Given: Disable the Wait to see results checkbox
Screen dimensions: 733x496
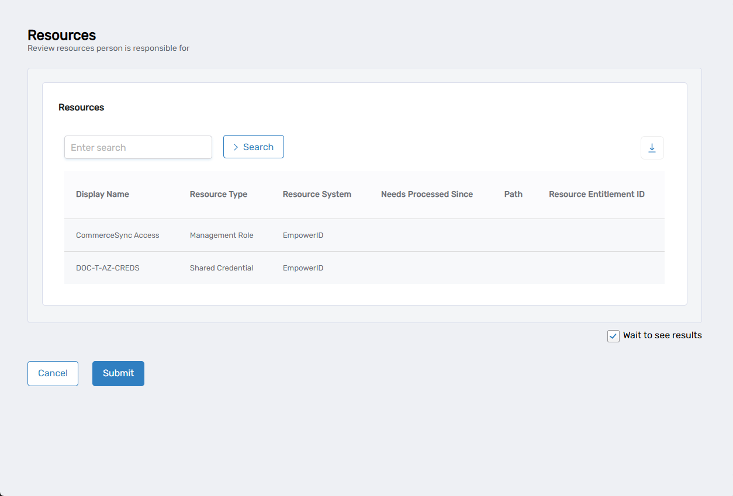Looking at the screenshot, I should (613, 336).
